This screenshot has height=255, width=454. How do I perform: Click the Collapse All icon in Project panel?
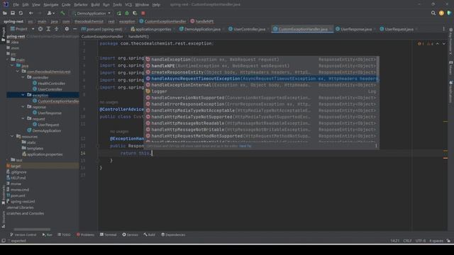57,29
